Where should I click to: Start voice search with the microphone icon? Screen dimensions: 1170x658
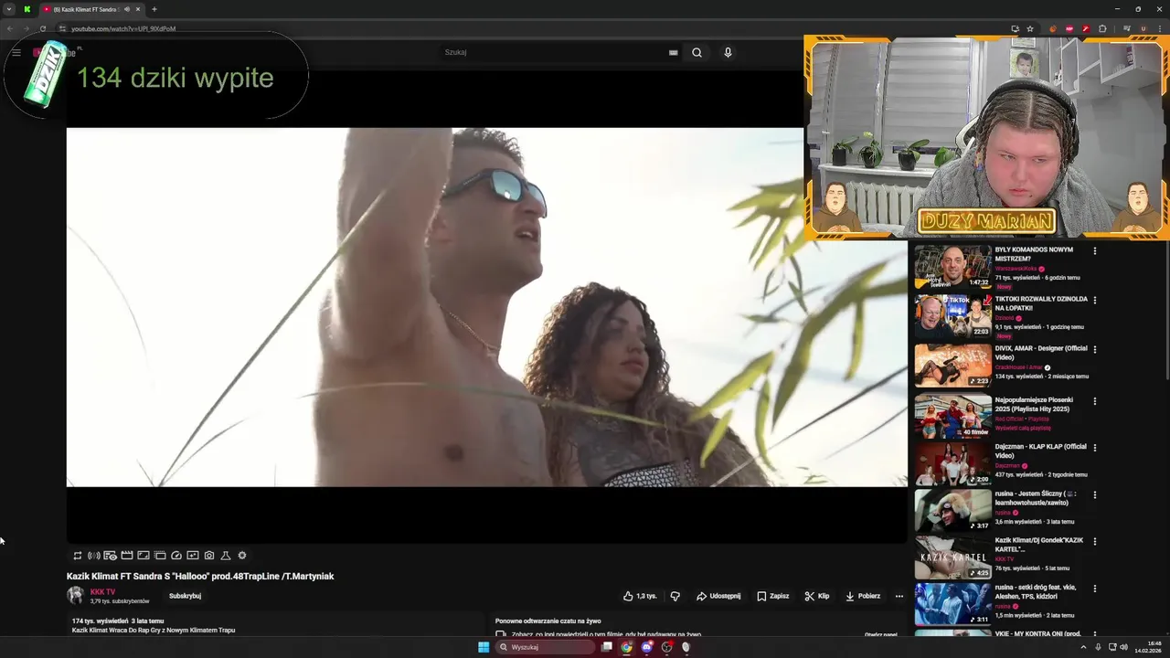coord(728,52)
